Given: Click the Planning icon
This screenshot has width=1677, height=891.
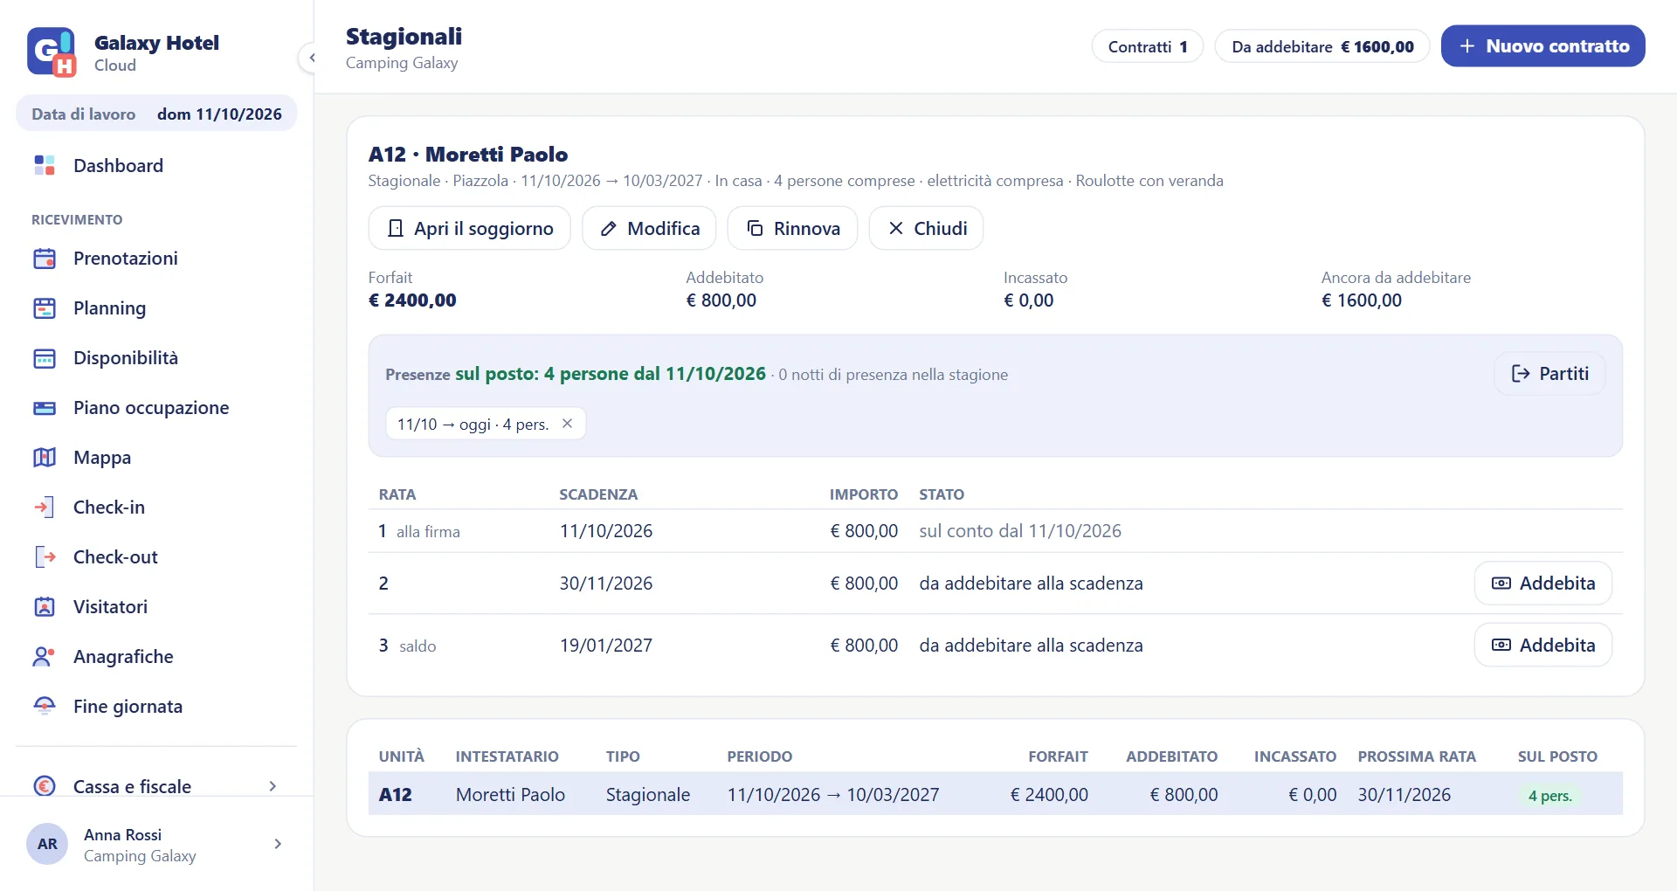Looking at the screenshot, I should [x=45, y=308].
